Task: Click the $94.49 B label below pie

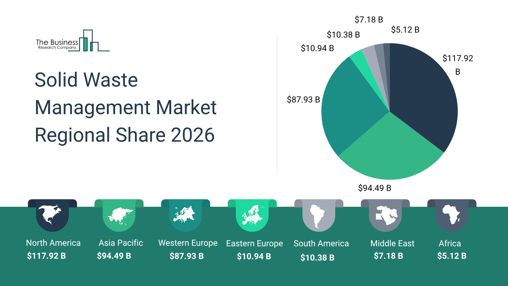Action: pyautogui.click(x=374, y=188)
